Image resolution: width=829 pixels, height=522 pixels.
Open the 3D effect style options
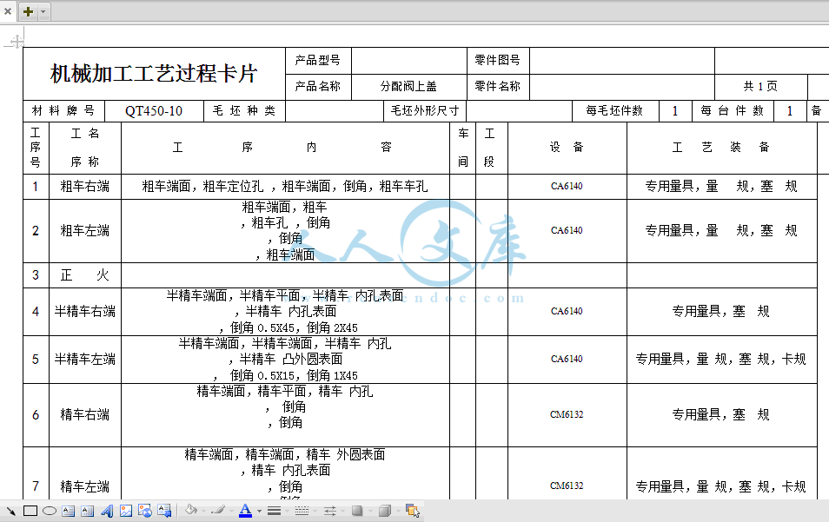[385, 511]
